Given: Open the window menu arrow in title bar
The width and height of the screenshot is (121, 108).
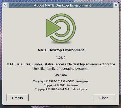Looking at the screenshot, I should (5, 5).
